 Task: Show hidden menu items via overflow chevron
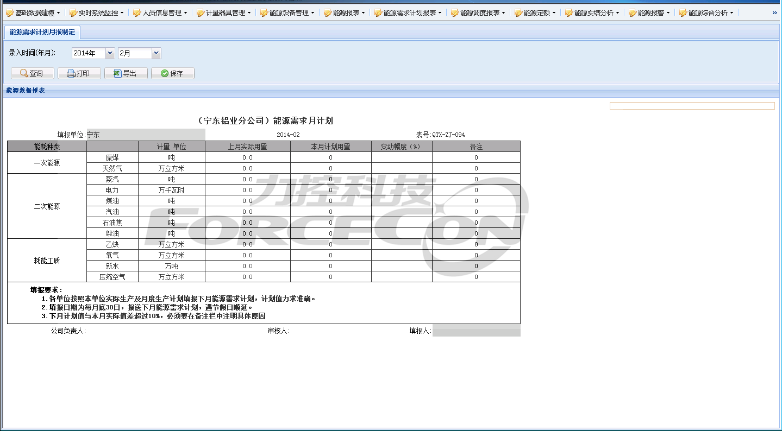[774, 12]
